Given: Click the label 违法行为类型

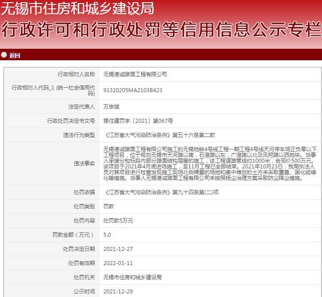Looking at the screenshot, I should (x=79, y=135).
